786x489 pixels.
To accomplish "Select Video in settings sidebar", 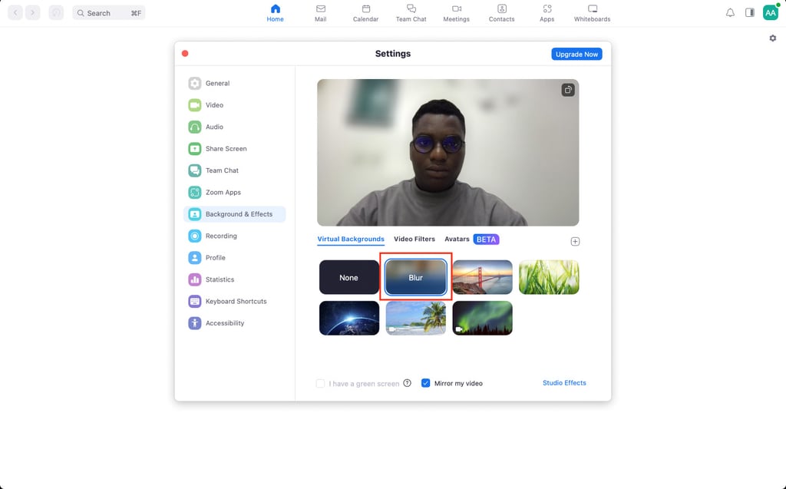I will tap(235, 105).
